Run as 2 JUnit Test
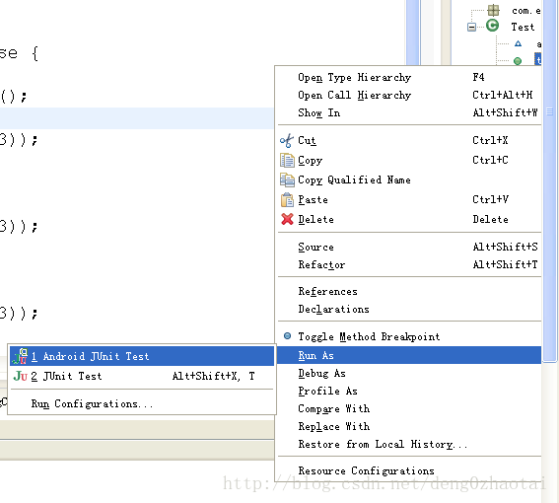Screen dimensions: 559x503 tap(142, 376)
